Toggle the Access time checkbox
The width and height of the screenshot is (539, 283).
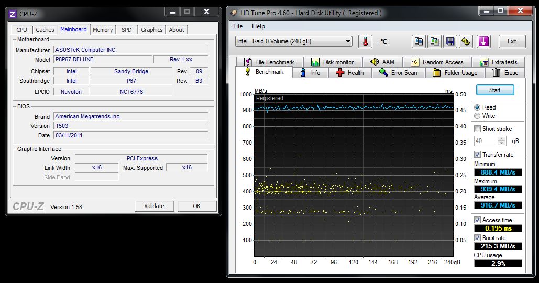478,220
